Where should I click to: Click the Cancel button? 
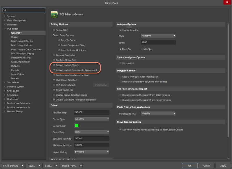click(x=206, y=166)
